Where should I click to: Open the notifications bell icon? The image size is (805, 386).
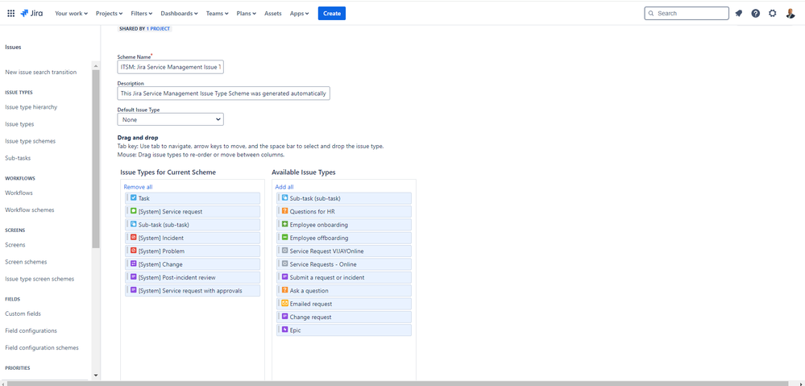coord(739,14)
